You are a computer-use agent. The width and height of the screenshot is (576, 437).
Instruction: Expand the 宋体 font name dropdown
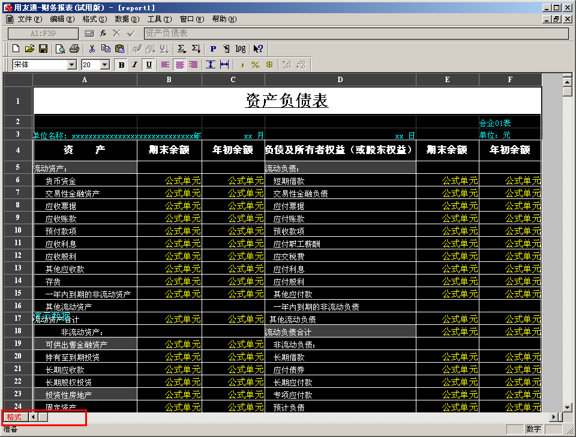click(x=72, y=65)
